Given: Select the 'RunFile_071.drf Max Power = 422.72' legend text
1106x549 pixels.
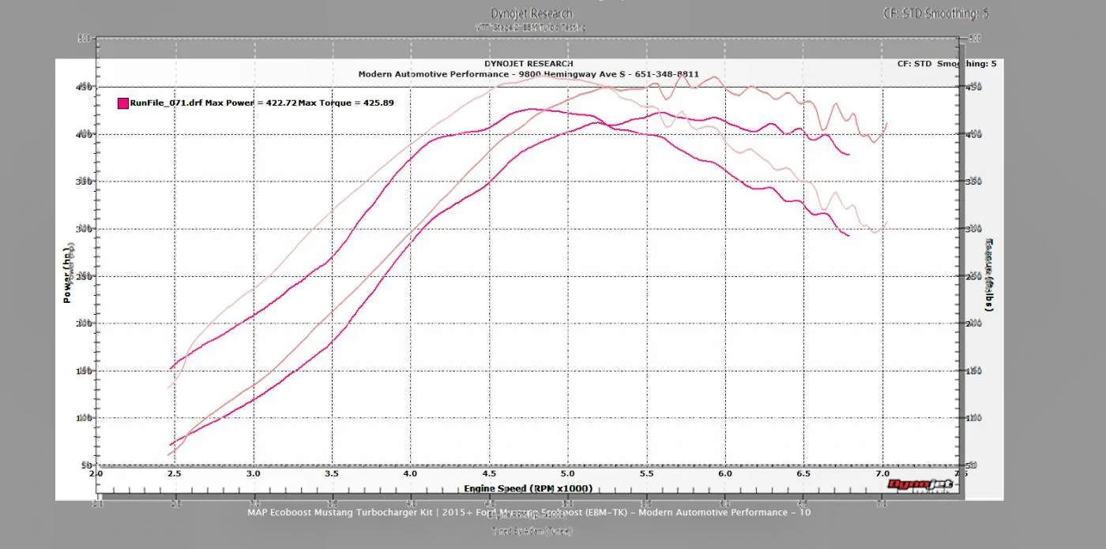Looking at the screenshot, I should click(x=213, y=103).
